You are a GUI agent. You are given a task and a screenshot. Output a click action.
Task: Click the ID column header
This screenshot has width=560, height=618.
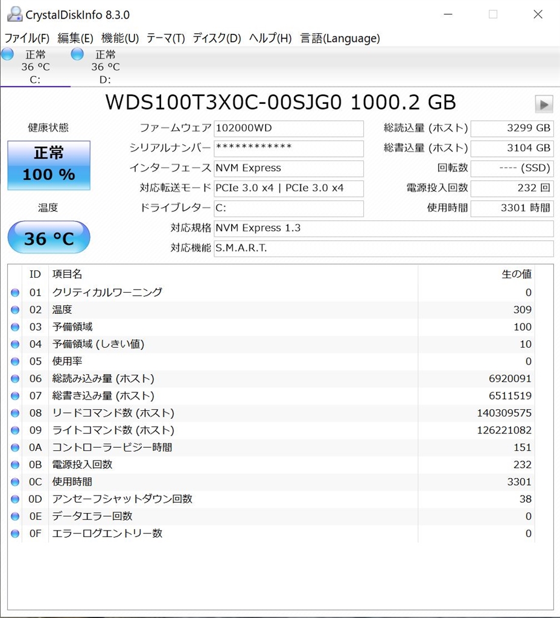[35, 274]
